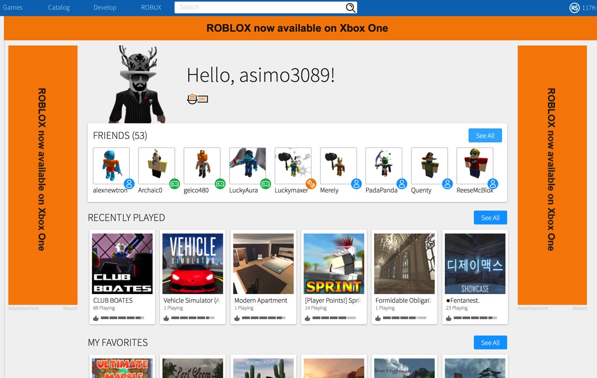Click thumbs-up icon under Sprint game
The height and width of the screenshot is (378, 597).
coord(308,318)
